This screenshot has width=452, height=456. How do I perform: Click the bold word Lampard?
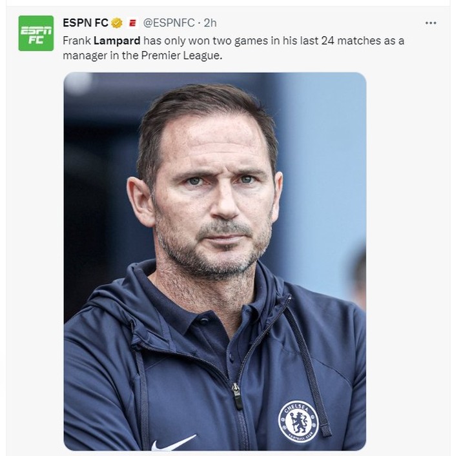click(x=118, y=40)
